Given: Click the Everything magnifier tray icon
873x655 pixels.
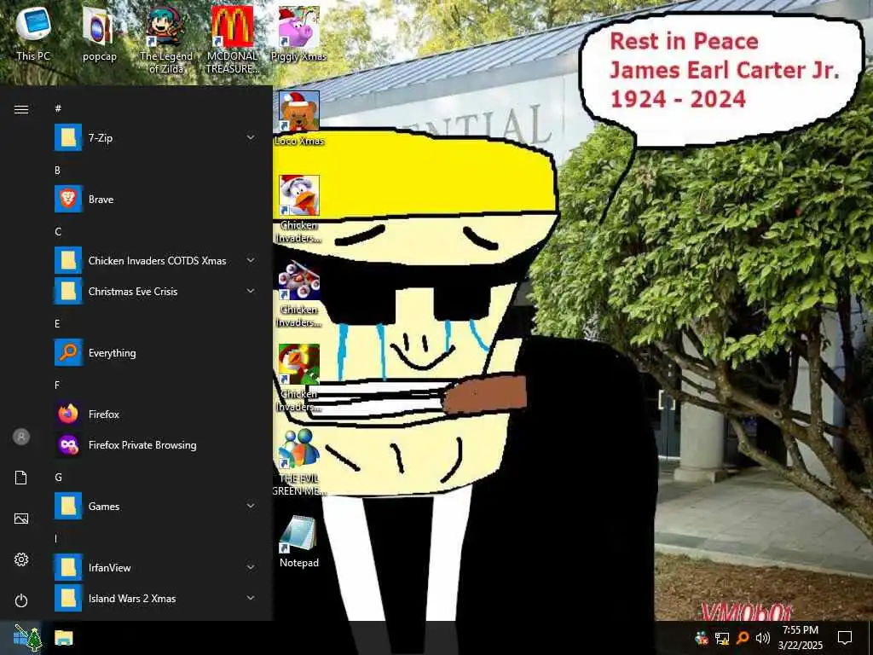Looking at the screenshot, I should coord(743,638).
